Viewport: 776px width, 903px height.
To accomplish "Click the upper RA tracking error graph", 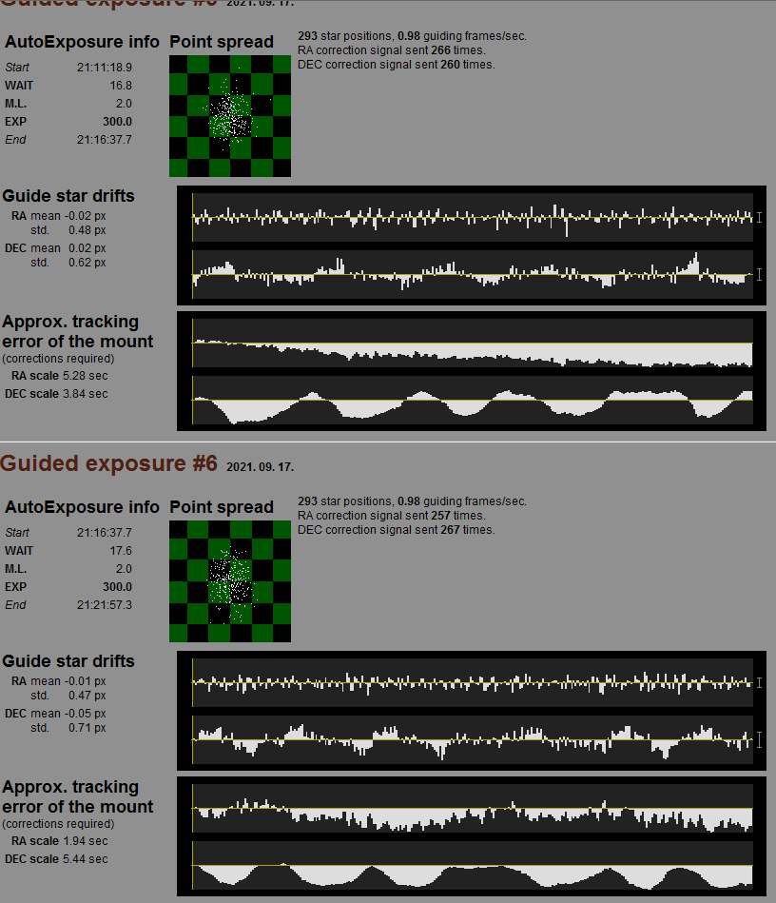I will [472, 344].
